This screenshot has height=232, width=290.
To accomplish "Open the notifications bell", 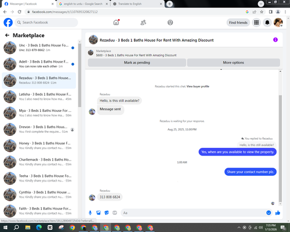I will 267,23.
